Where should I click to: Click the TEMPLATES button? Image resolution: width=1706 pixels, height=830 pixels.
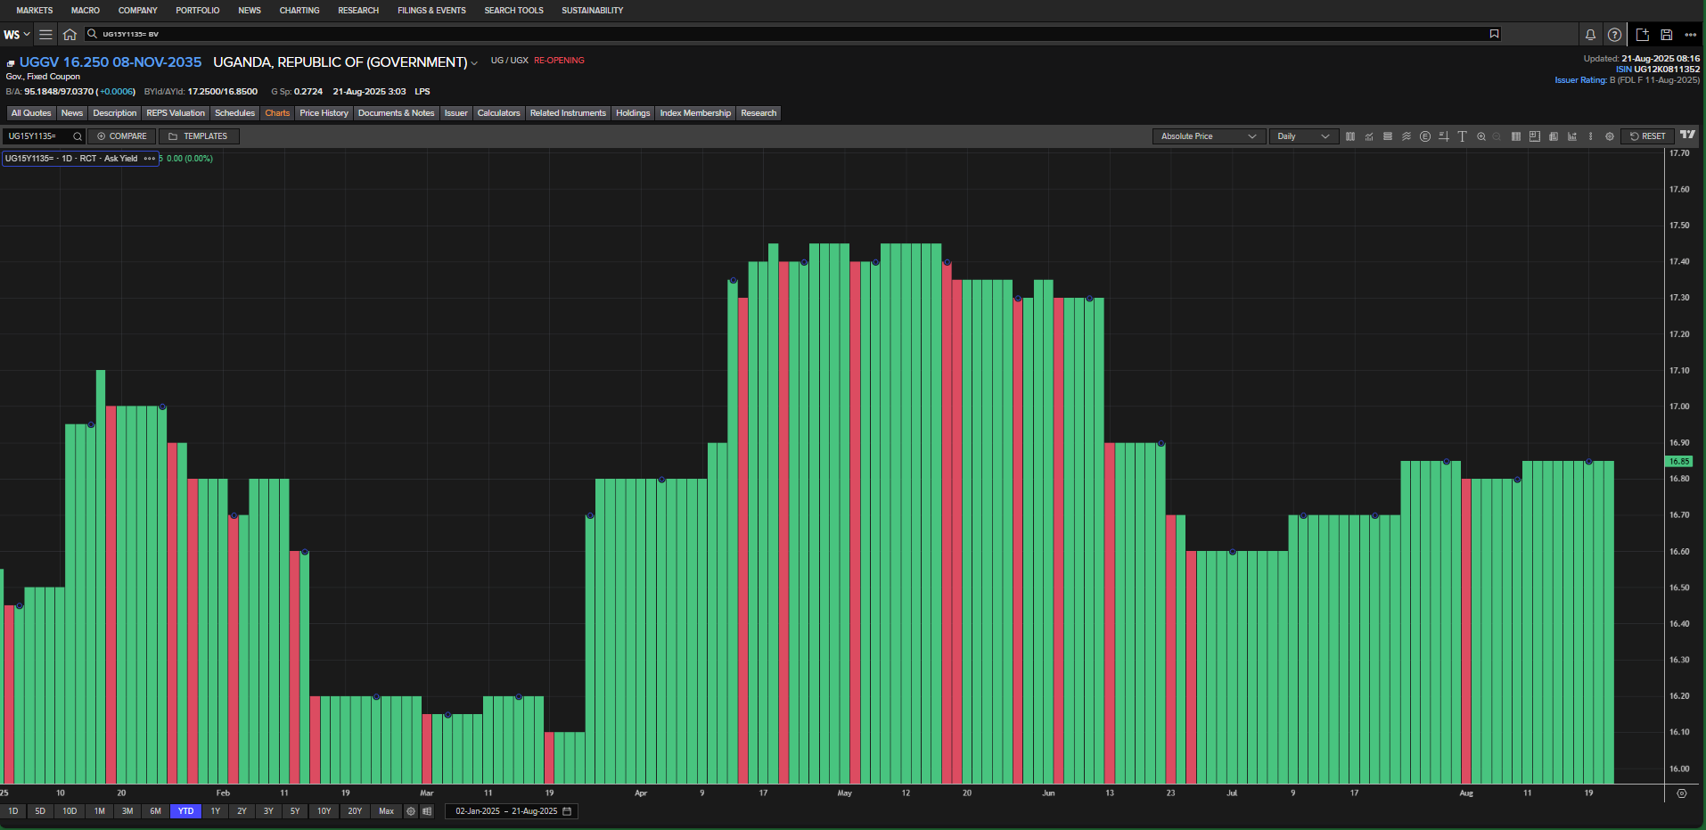199,136
